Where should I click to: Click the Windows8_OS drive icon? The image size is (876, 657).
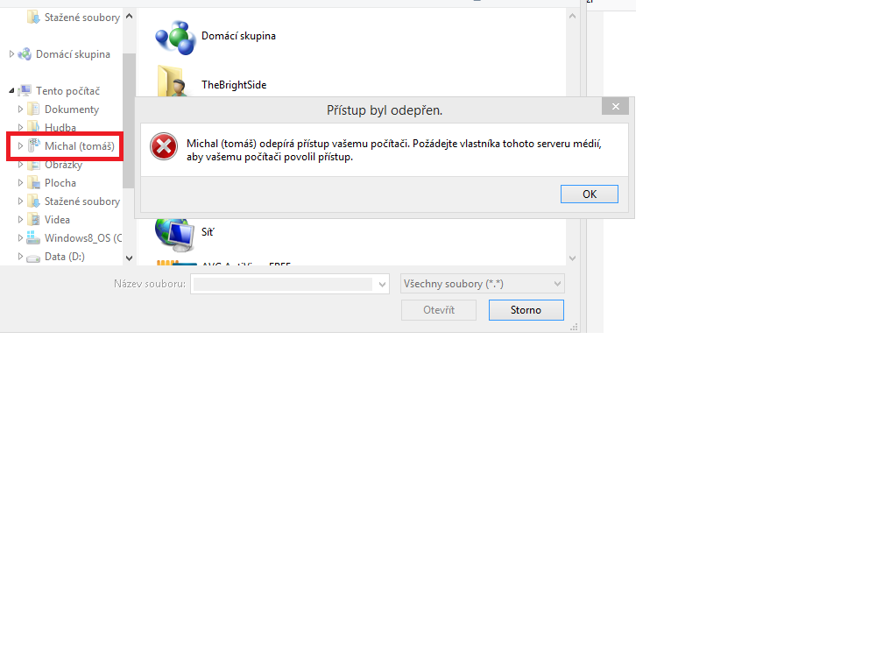click(33, 238)
